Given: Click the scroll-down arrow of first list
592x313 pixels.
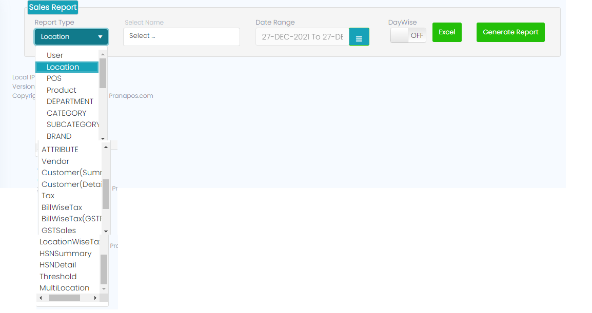Looking at the screenshot, I should 103,138.
